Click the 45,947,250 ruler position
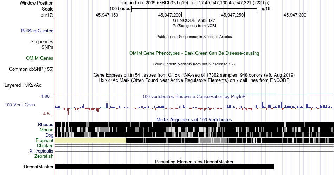The height and width of the screenshot is (175, 334). click(232, 15)
